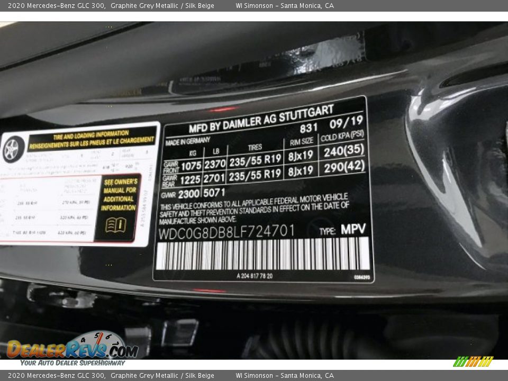Click the yellow Tire and Loading Information header
Image resolution: width=508 pixels, height=381 pixels.
(92, 139)
